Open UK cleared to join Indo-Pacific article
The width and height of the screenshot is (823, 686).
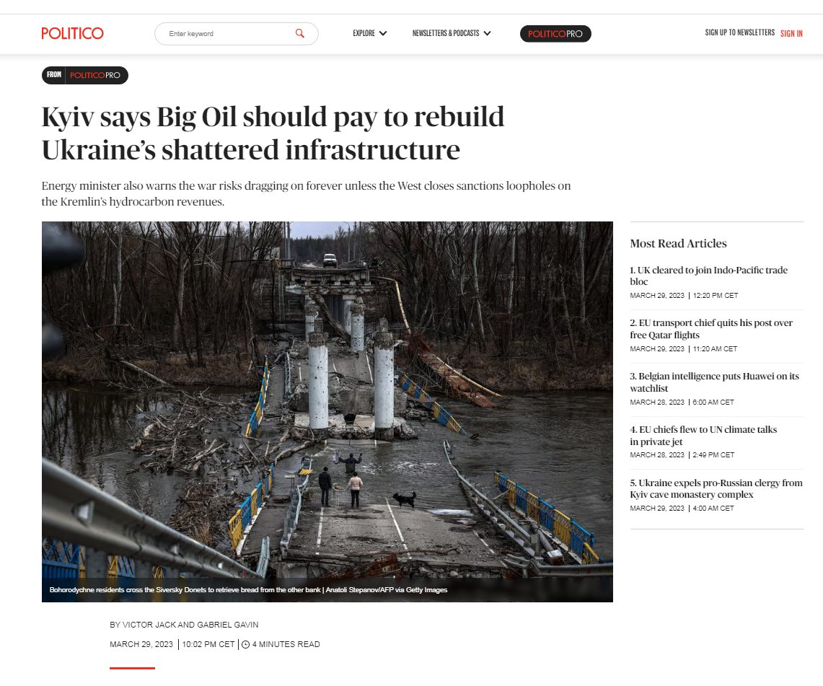(708, 276)
